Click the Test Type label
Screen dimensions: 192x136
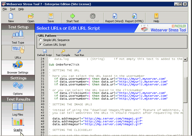pyautogui.click(x=18, y=43)
